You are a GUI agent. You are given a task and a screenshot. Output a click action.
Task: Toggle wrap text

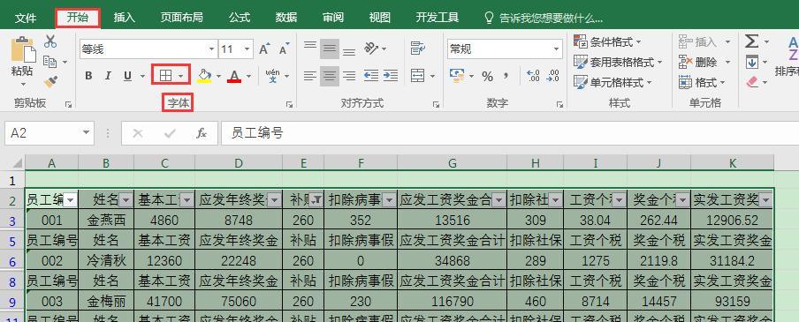(418, 49)
